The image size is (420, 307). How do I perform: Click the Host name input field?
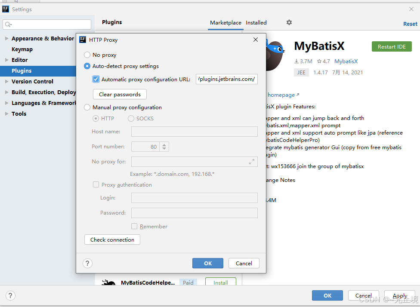[x=195, y=132]
